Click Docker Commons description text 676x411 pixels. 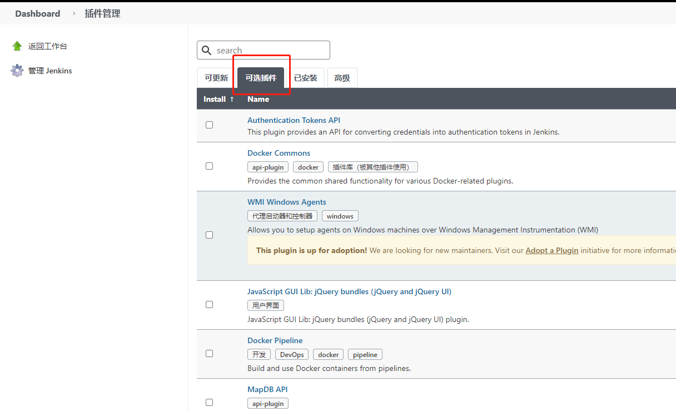tap(380, 181)
